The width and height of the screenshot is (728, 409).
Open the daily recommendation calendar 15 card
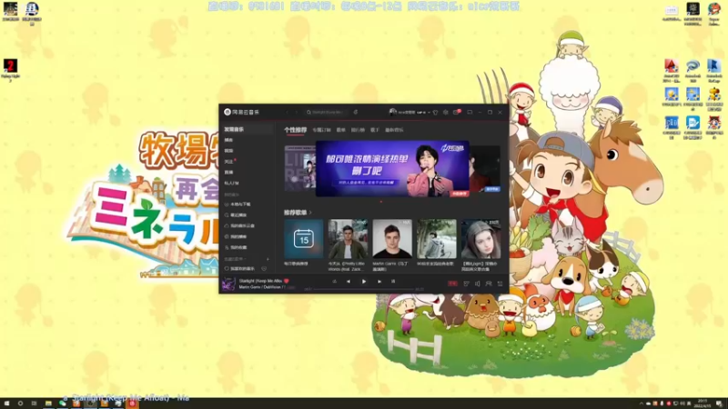click(304, 239)
